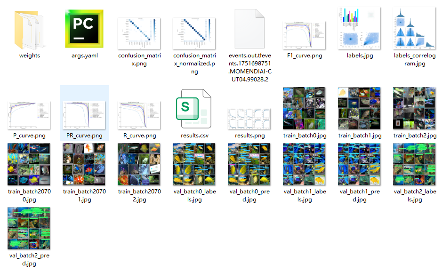Click the val_batch2_labels.jpg thumbnail

pos(414,164)
